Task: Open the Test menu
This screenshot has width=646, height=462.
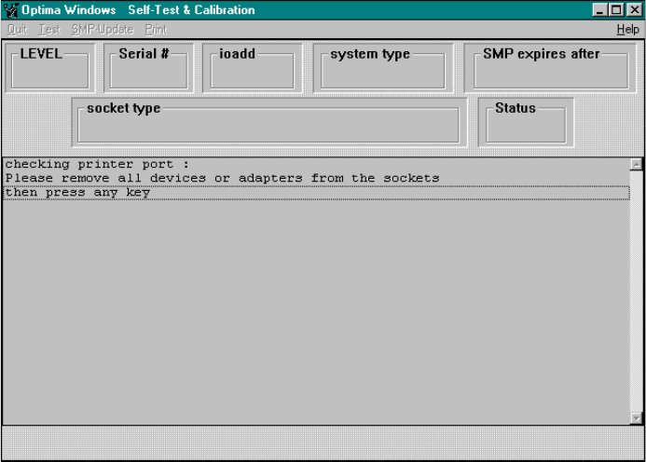Action: click(x=49, y=30)
